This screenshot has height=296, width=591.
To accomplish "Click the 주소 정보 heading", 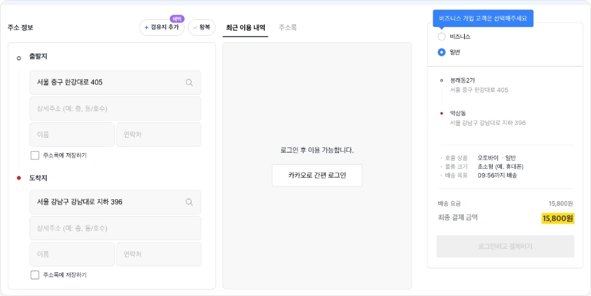I will coord(21,28).
